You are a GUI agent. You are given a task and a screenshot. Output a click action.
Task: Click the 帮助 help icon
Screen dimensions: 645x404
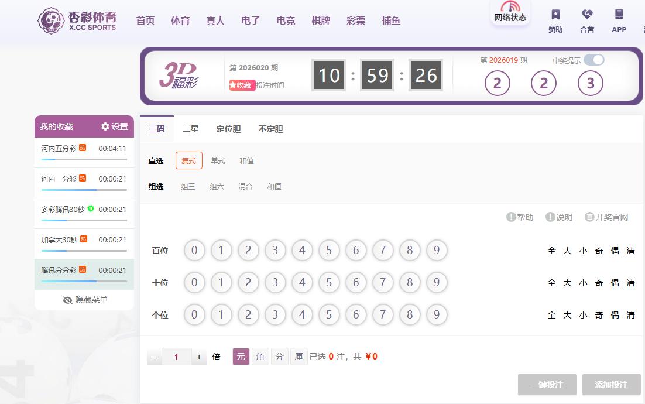511,217
